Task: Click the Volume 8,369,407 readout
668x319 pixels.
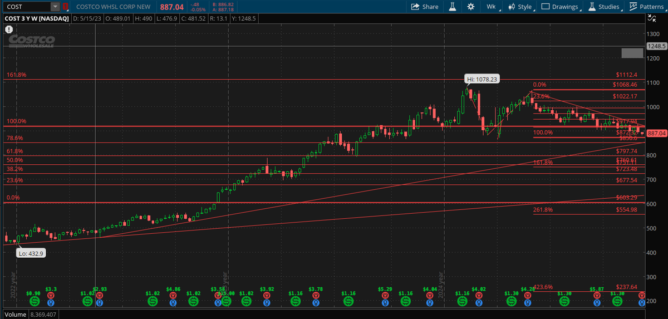Action: (x=30, y=315)
